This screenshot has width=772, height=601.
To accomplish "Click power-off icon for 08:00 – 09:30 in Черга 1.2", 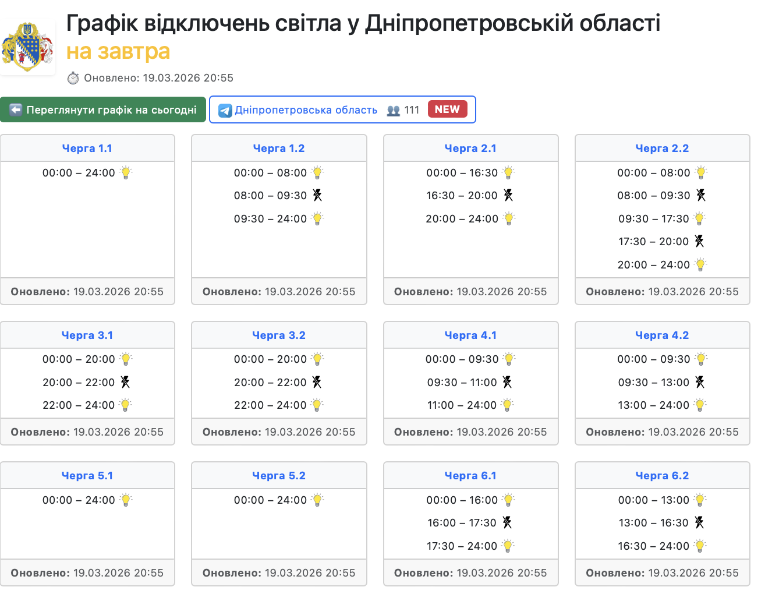I will pyautogui.click(x=317, y=195).
